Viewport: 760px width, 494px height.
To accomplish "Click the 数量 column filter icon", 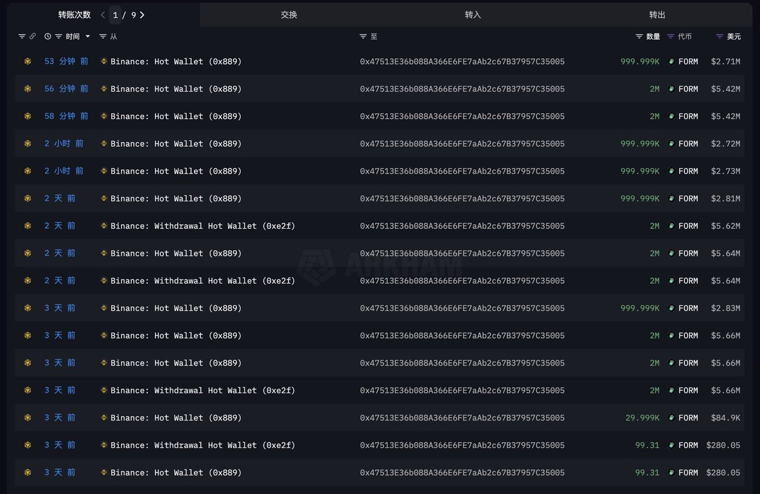I will pos(639,37).
